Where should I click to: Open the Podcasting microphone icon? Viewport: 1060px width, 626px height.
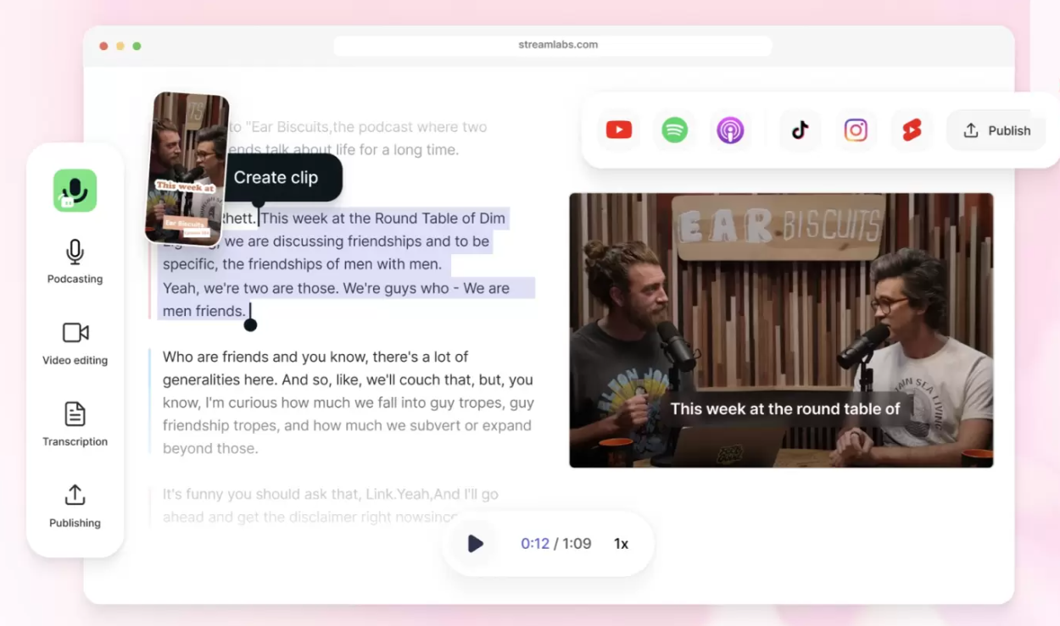[75, 252]
